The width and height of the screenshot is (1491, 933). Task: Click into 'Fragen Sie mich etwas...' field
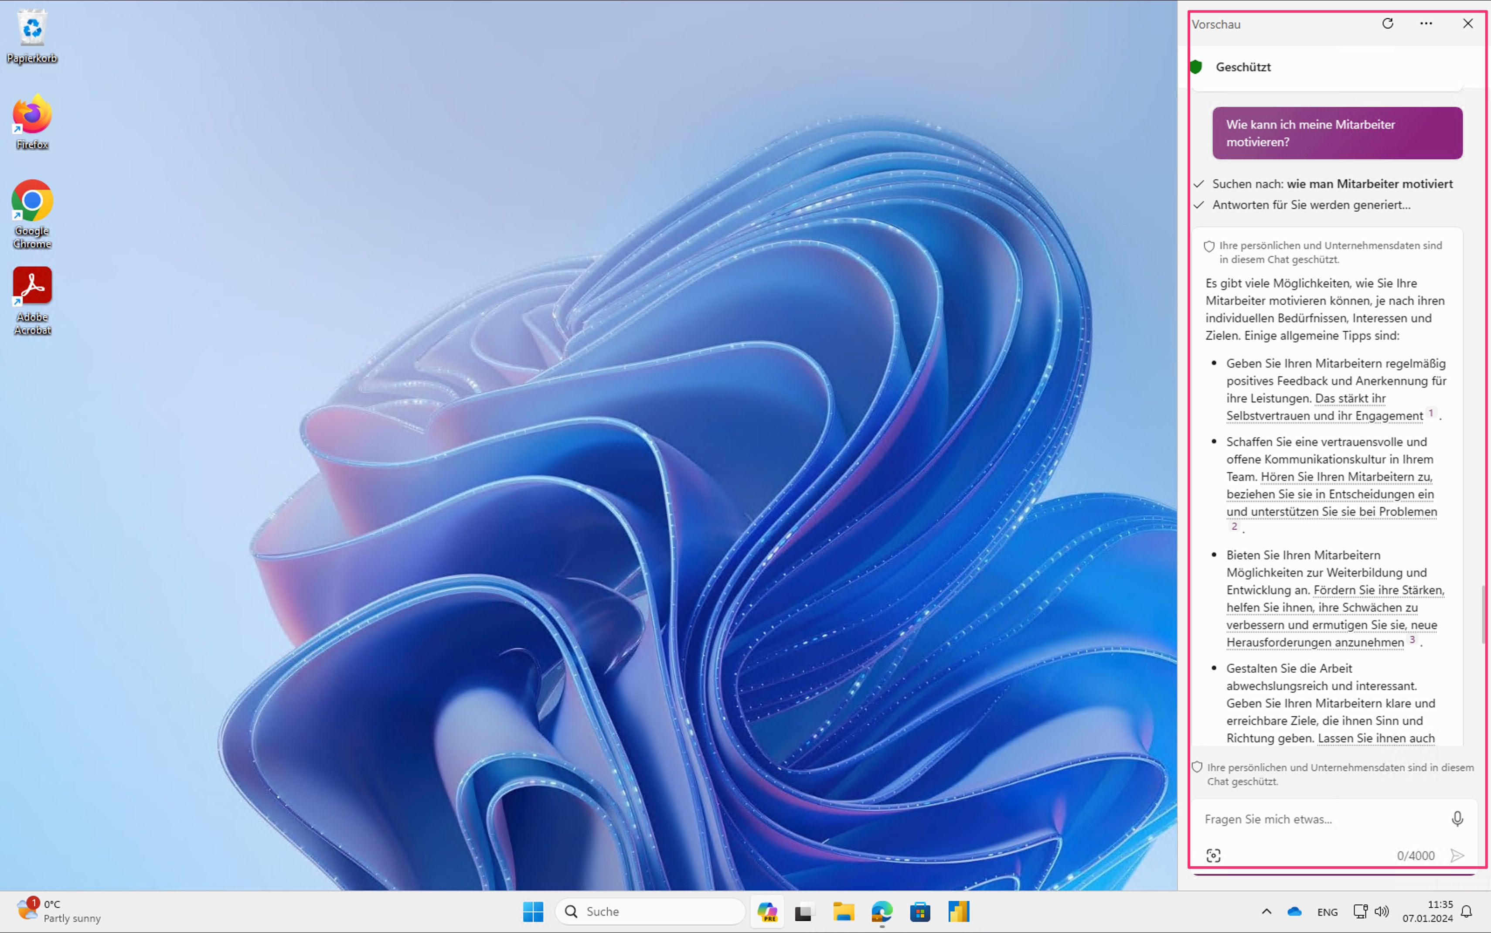click(1320, 819)
